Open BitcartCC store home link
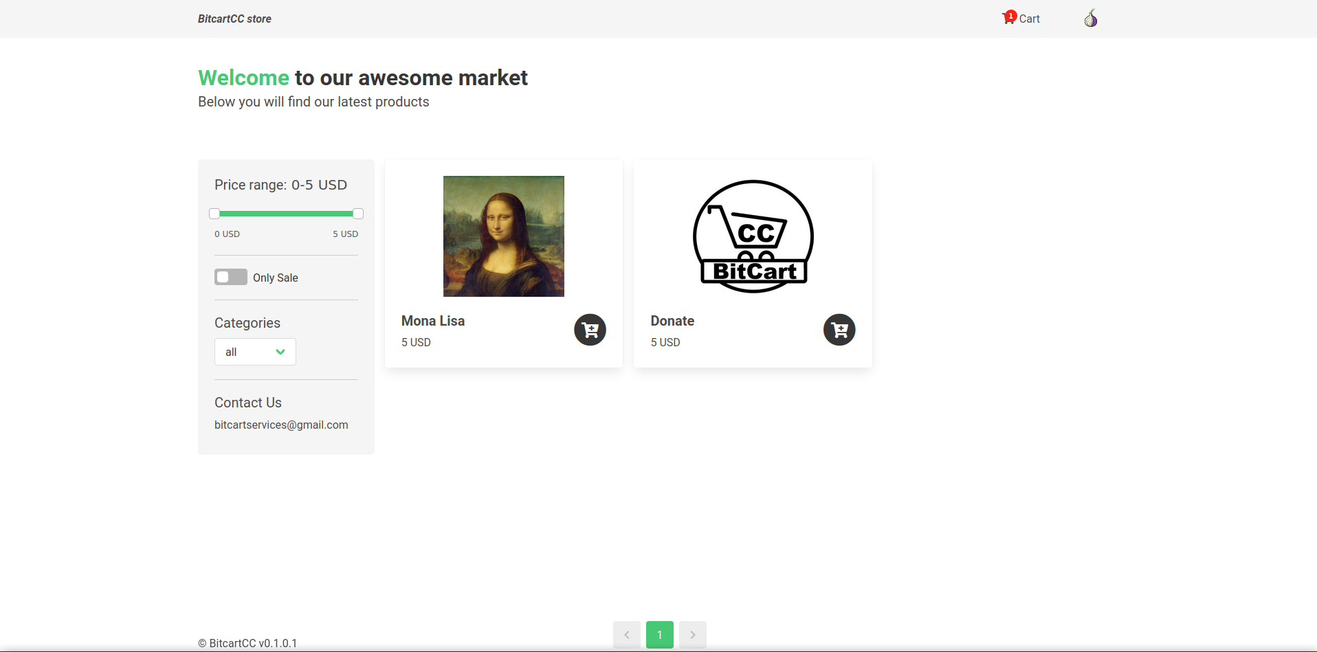This screenshot has height=652, width=1317. pos(234,19)
